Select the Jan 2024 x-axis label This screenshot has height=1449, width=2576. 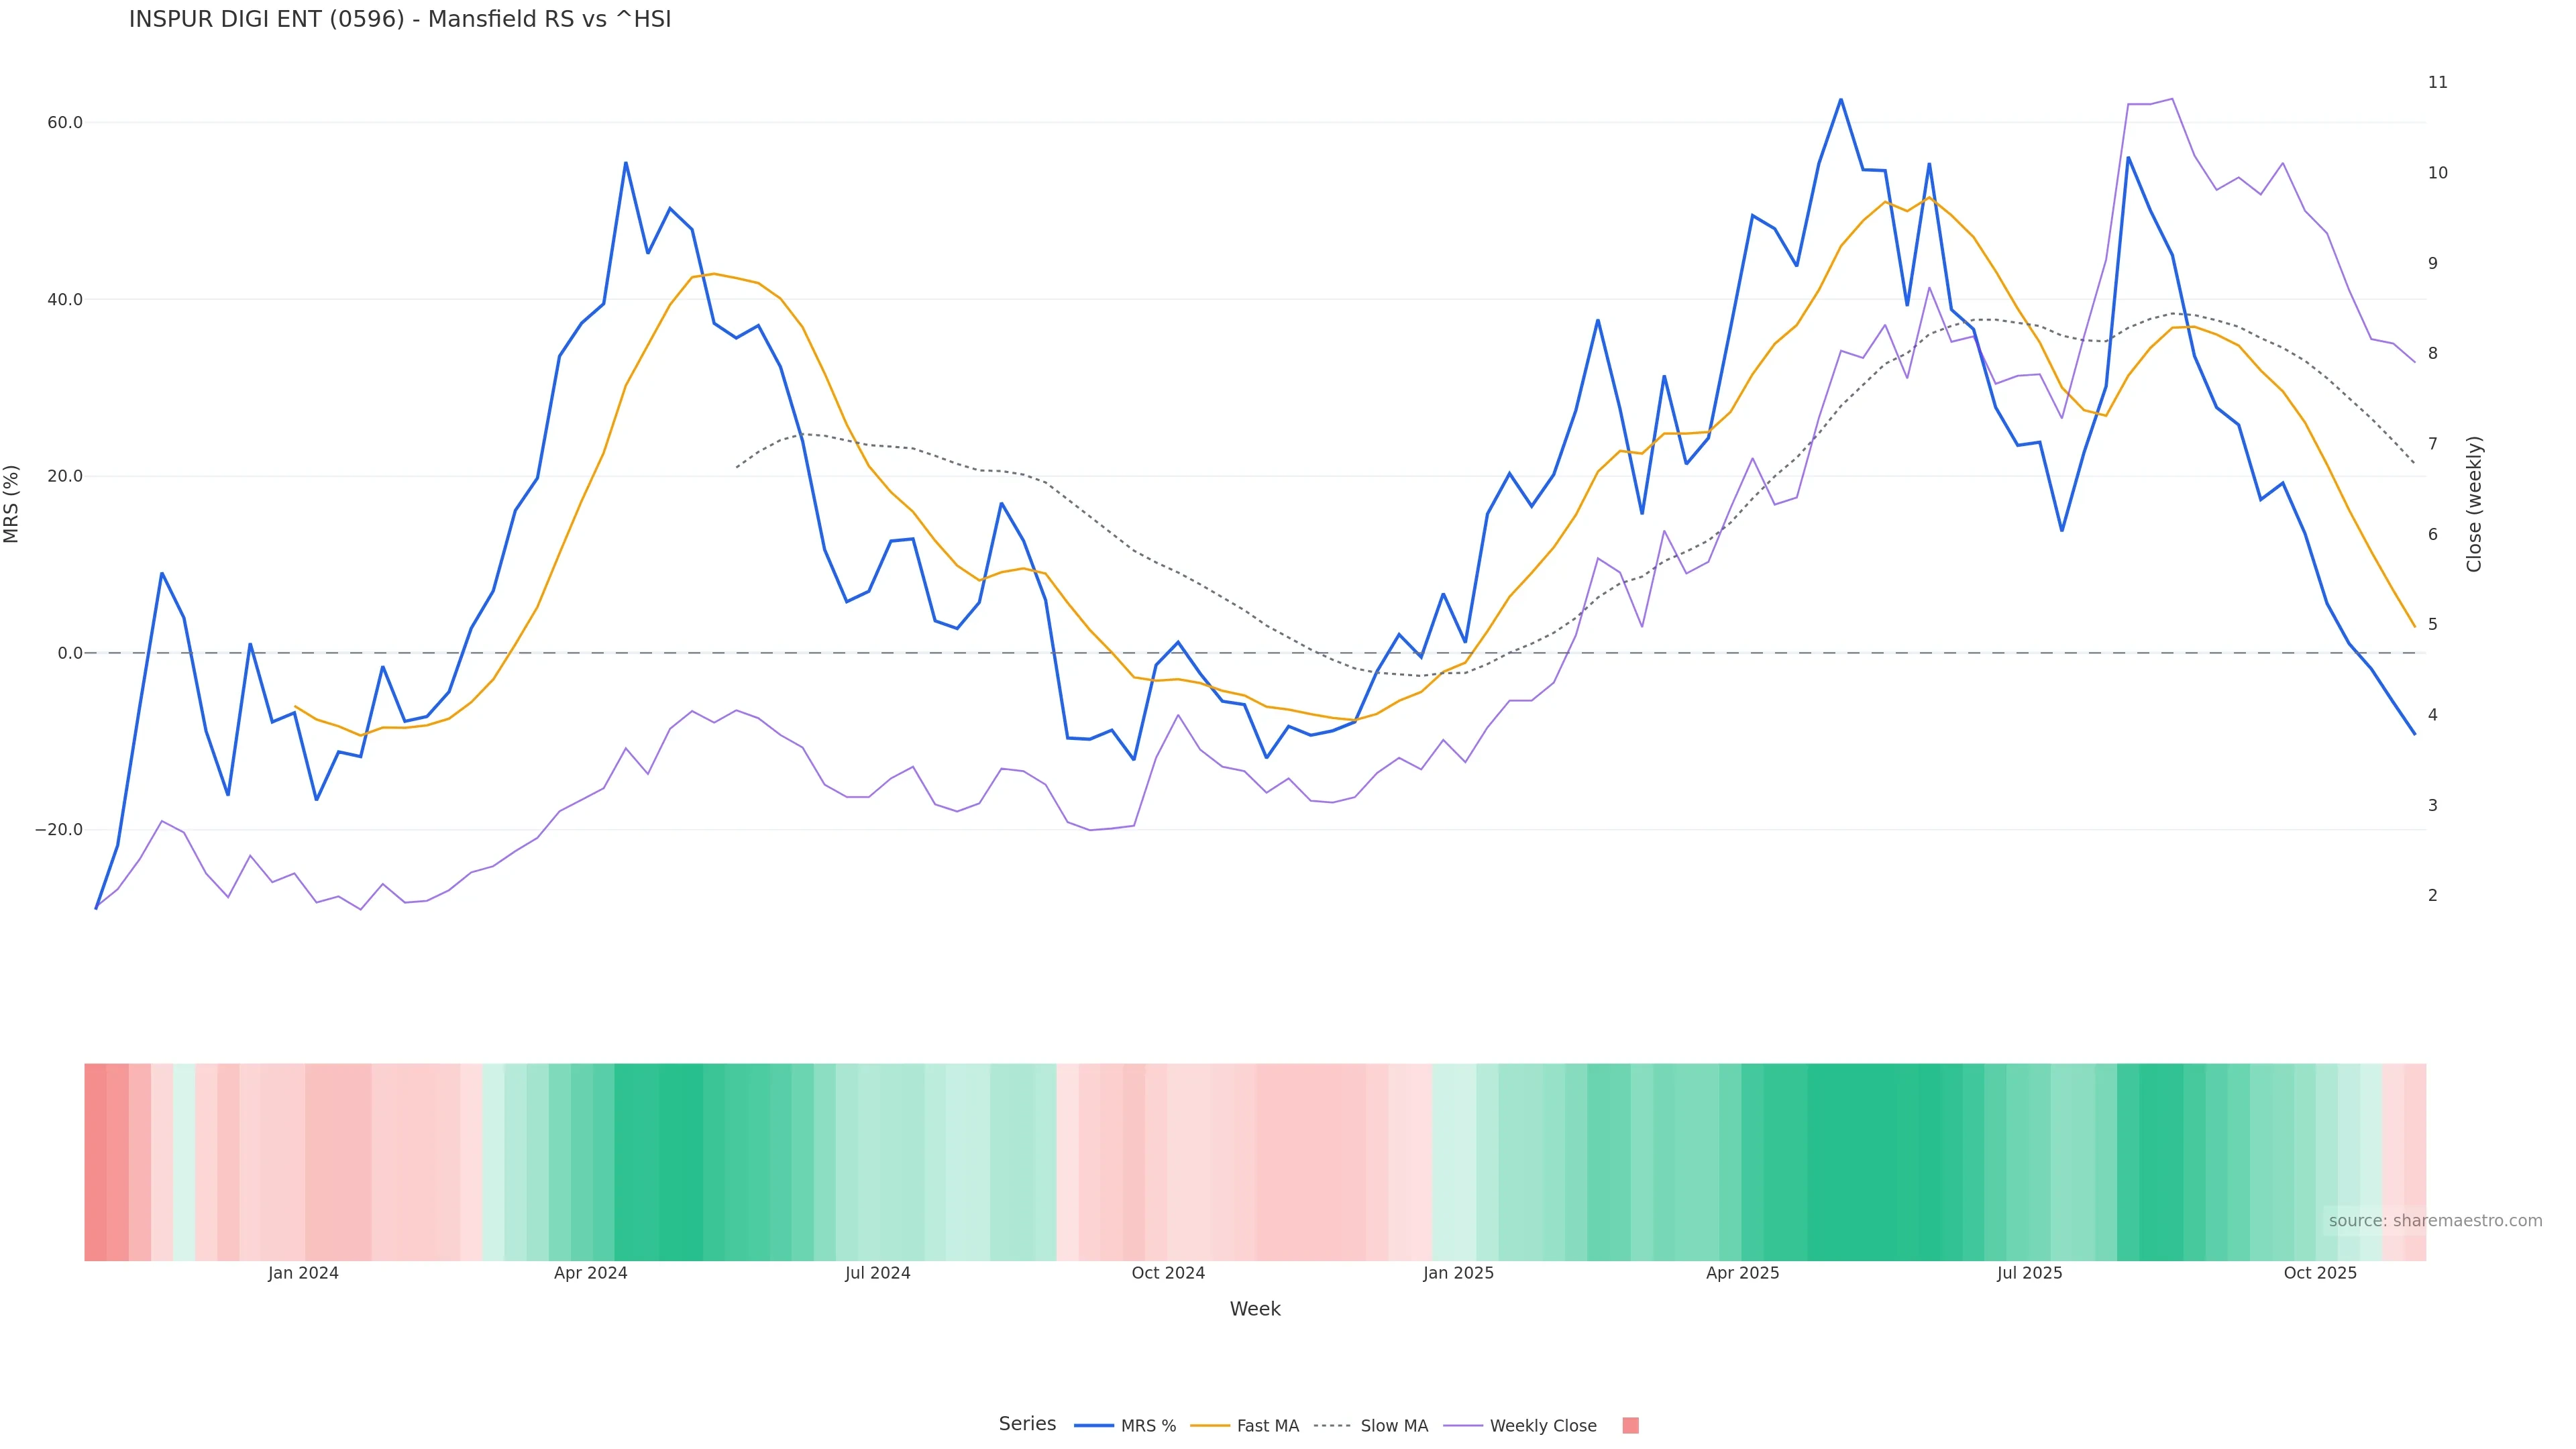tap(303, 1273)
